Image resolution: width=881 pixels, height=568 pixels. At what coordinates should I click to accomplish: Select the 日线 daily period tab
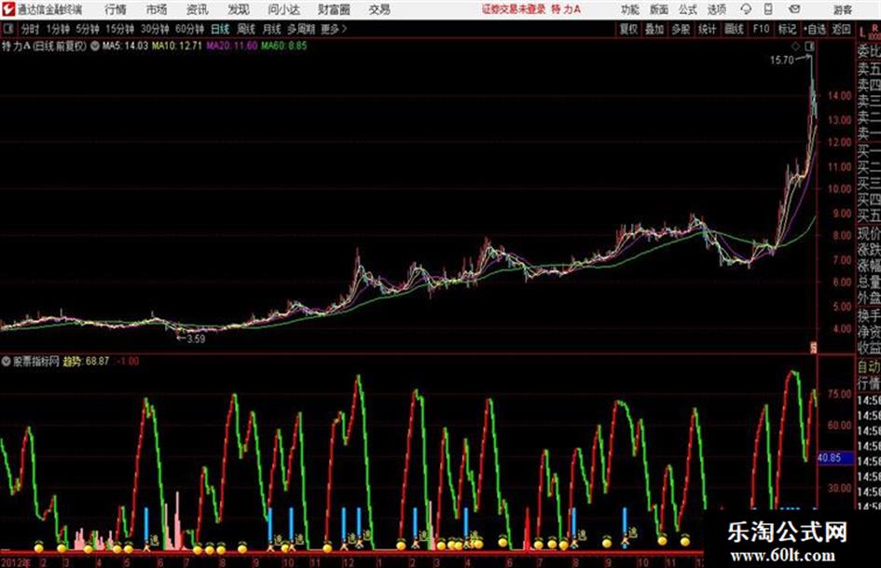220,29
